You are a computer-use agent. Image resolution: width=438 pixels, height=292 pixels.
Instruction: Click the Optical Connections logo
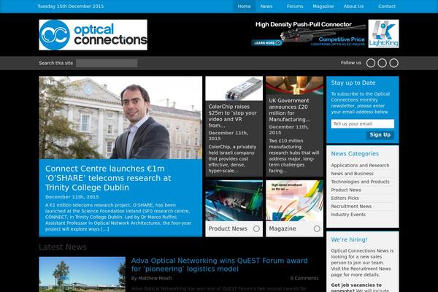pyautogui.click(x=93, y=35)
